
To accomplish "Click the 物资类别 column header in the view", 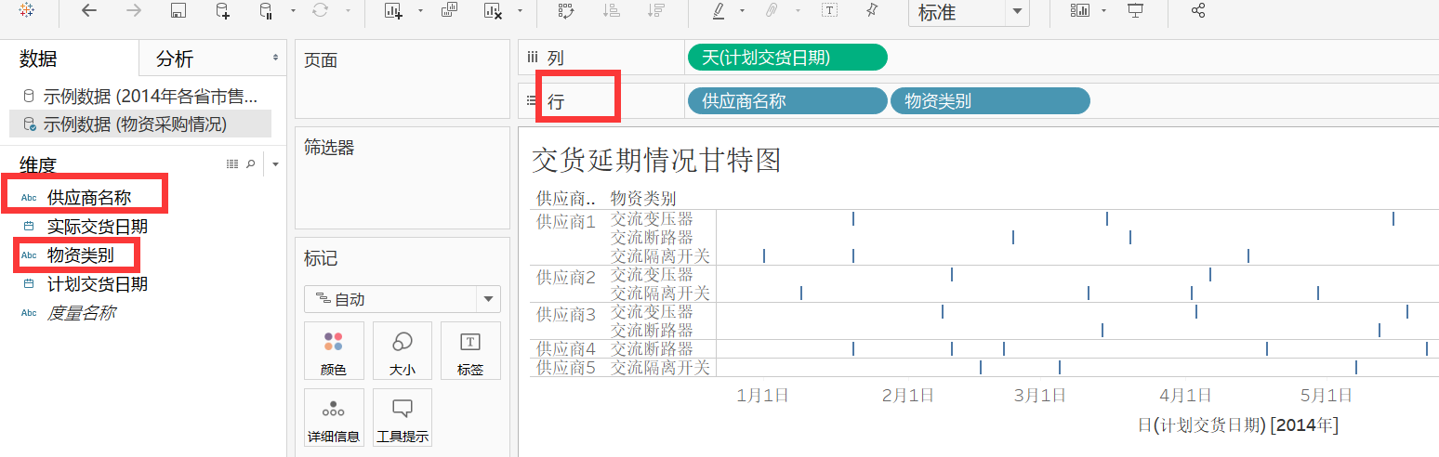I will 643,198.
